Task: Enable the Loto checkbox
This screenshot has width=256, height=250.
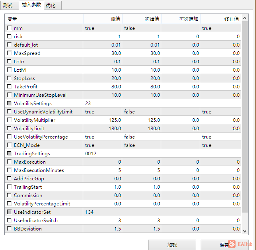Action: pyautogui.click(x=9, y=61)
